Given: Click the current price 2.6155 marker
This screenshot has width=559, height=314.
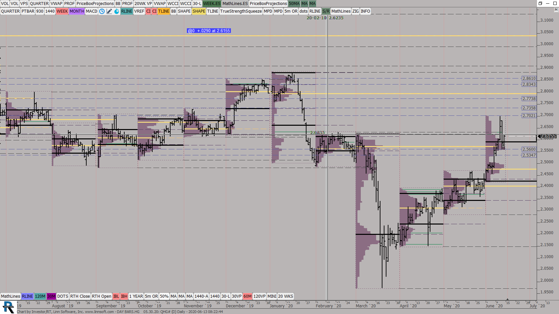Looking at the screenshot, I should (x=548, y=136).
